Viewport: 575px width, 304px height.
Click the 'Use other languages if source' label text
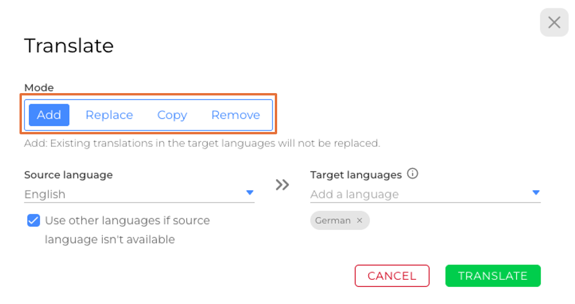[127, 221]
